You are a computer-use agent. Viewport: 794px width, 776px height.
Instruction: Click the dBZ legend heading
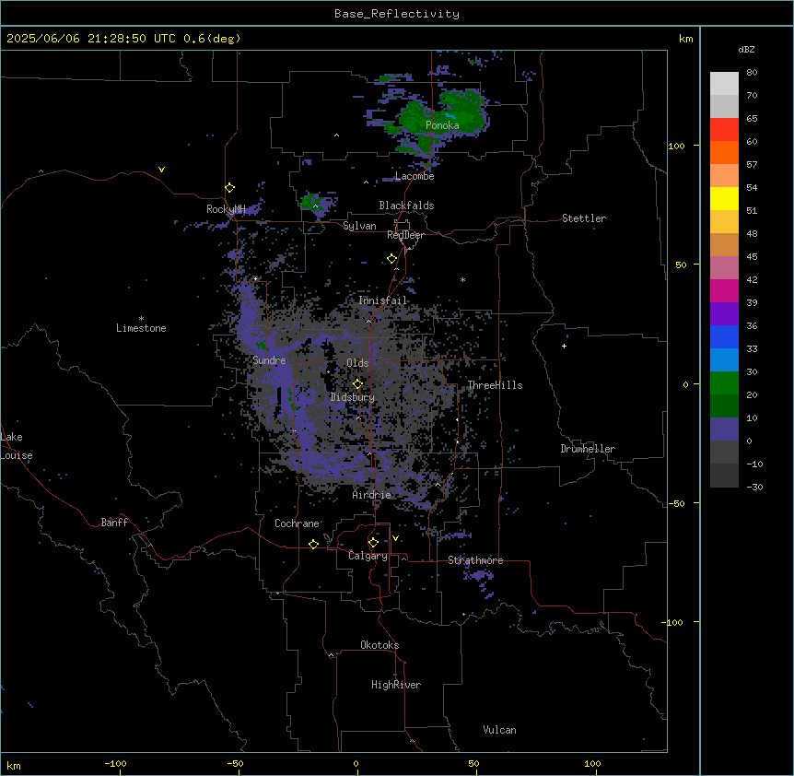pos(746,50)
